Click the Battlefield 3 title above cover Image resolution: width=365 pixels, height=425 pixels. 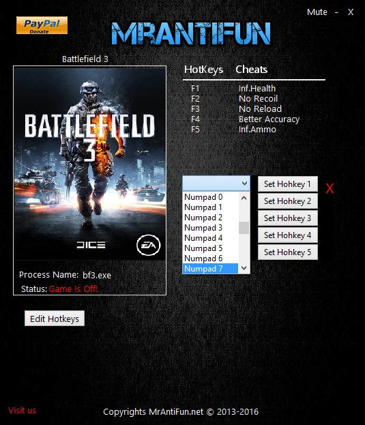[85, 59]
